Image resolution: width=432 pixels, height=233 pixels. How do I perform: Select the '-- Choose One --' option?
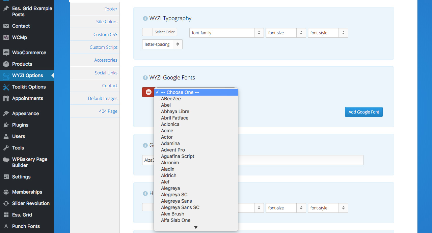pos(196,92)
